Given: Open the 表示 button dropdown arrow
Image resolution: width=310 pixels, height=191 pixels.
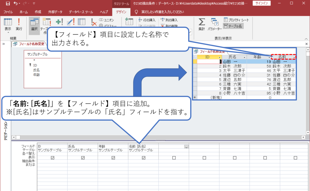Looking at the screenshot, I should pos(8,32).
